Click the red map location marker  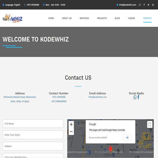click(110, 149)
